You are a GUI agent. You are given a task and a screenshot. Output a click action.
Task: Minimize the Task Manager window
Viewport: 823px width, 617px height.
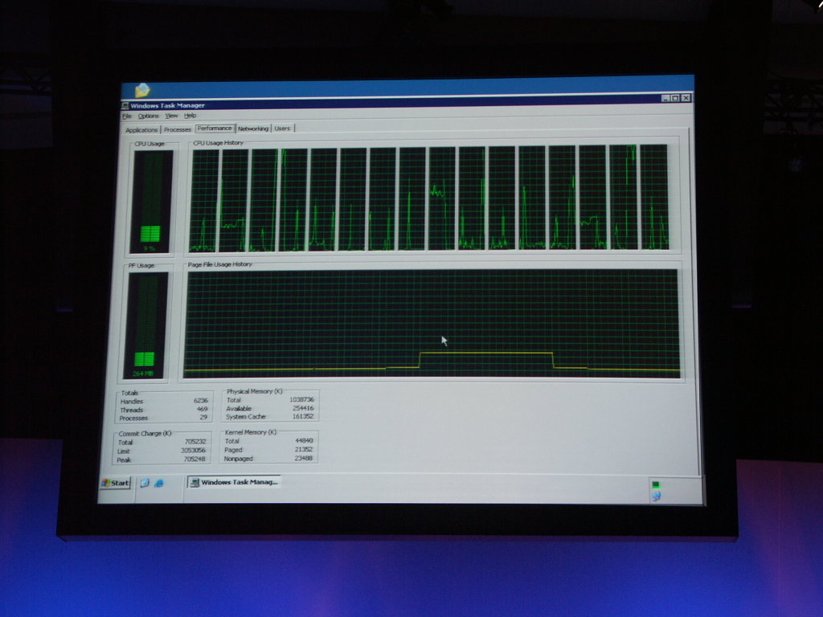pyautogui.click(x=665, y=98)
